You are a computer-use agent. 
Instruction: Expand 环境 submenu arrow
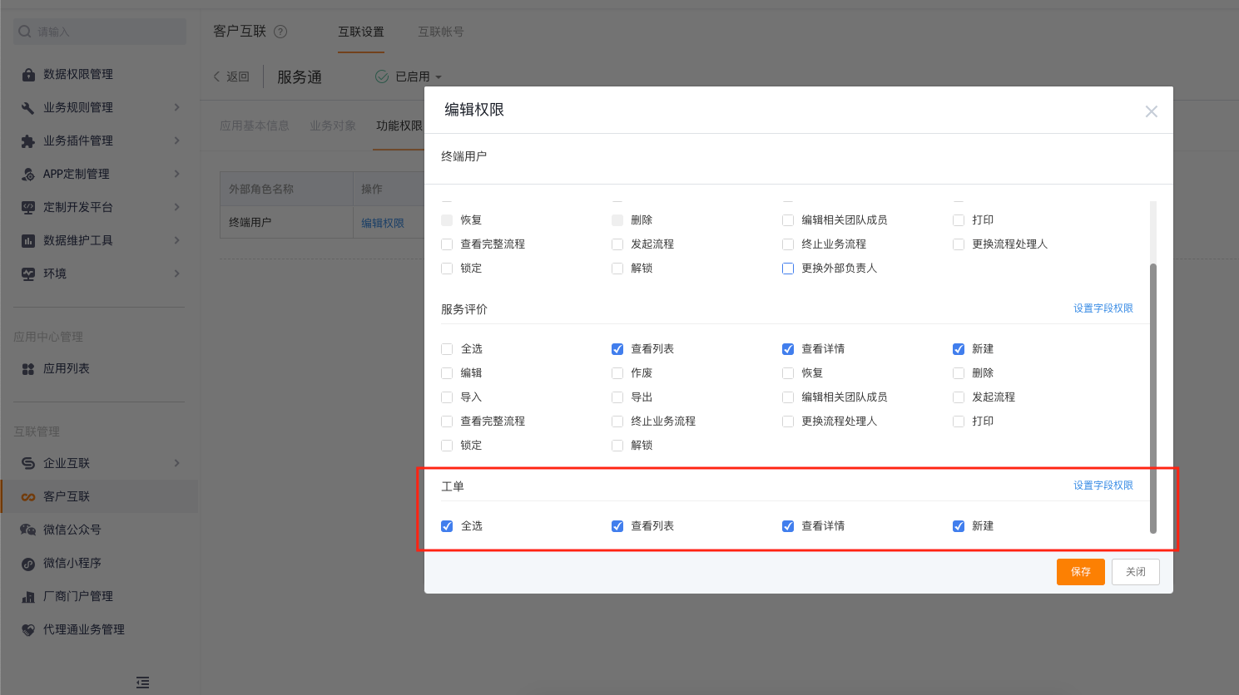point(176,274)
